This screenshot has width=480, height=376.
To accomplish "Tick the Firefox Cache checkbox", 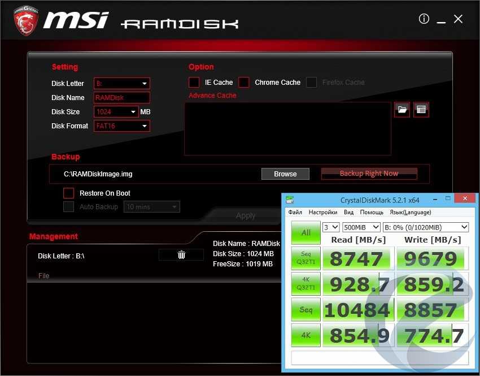I will click(x=311, y=83).
